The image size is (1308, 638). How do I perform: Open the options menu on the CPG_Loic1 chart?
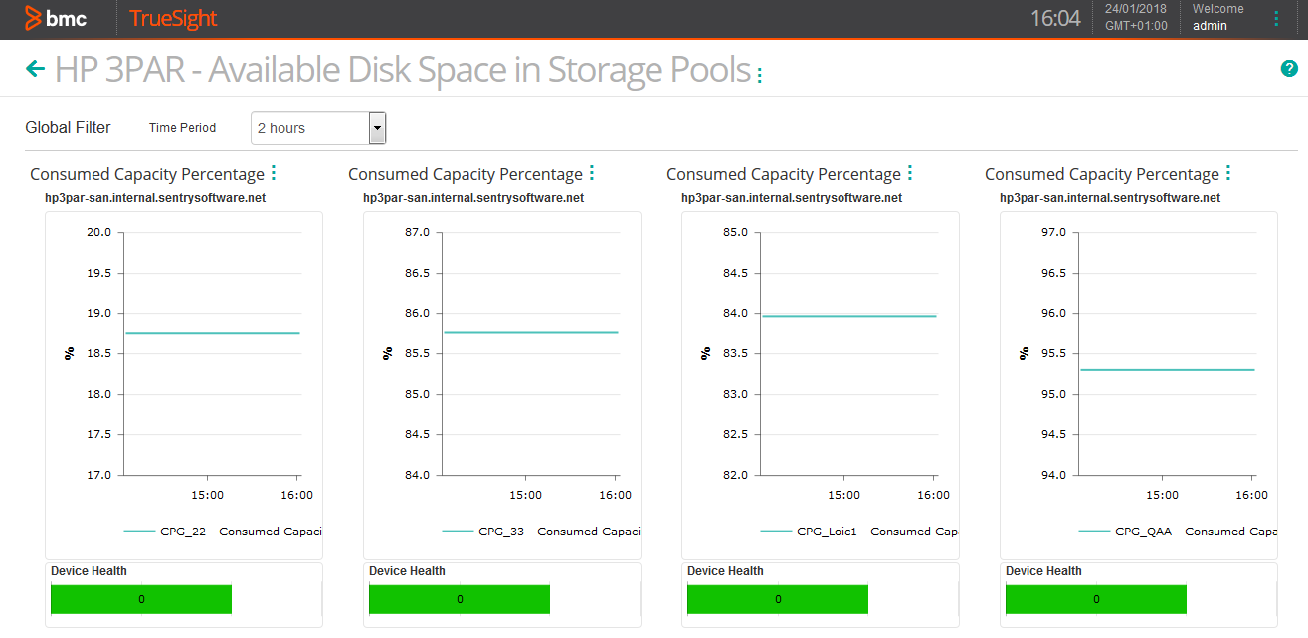(911, 172)
